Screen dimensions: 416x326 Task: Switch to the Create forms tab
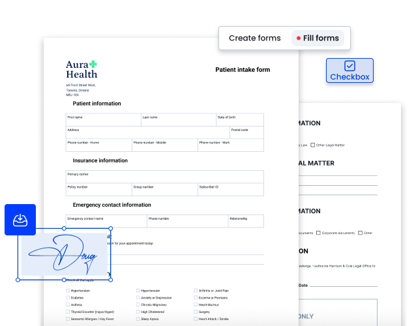tap(255, 38)
